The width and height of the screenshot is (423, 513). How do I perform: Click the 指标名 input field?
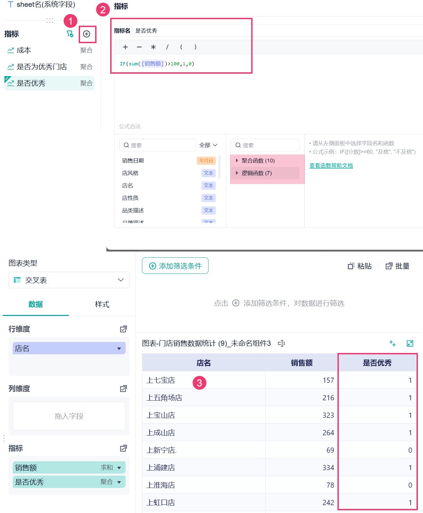point(277,30)
